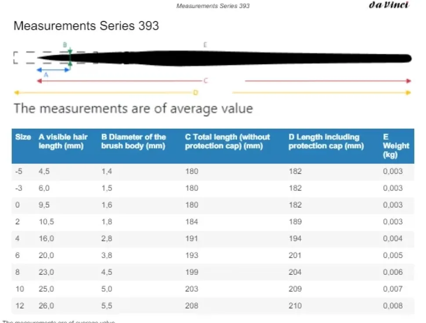
Task: Click the small italic page title at top
Action: (x=213, y=6)
